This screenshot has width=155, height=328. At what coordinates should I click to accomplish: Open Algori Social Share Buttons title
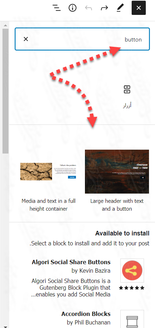click(71, 262)
